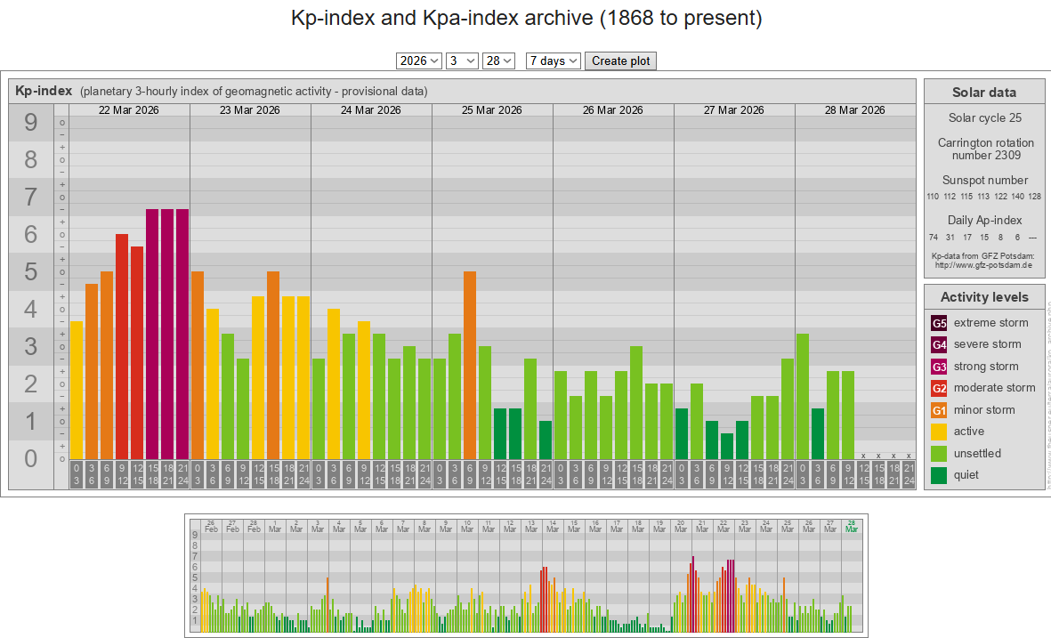The image size is (1051, 638).
Task: Click the yellow active legend swatch
Action: point(939,432)
